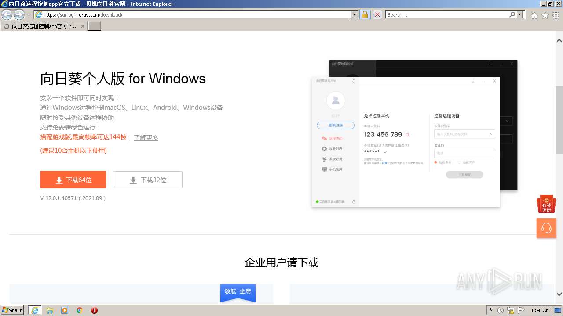This screenshot has height=316, width=563.
Task: Stop loading the page with X button
Action: (377, 14)
